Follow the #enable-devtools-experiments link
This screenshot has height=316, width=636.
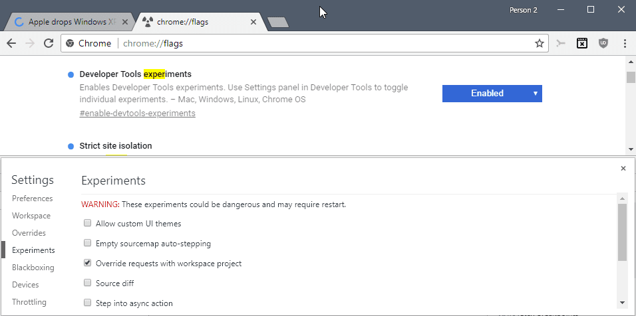138,114
